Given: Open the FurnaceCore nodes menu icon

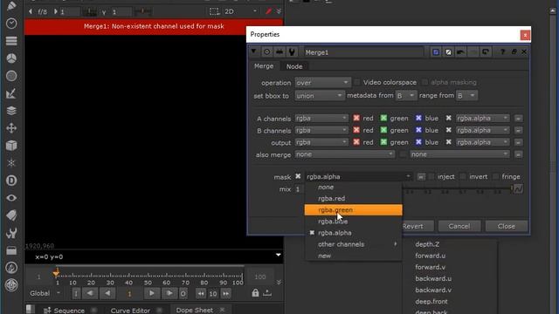Looking at the screenshot, I should (11, 268).
